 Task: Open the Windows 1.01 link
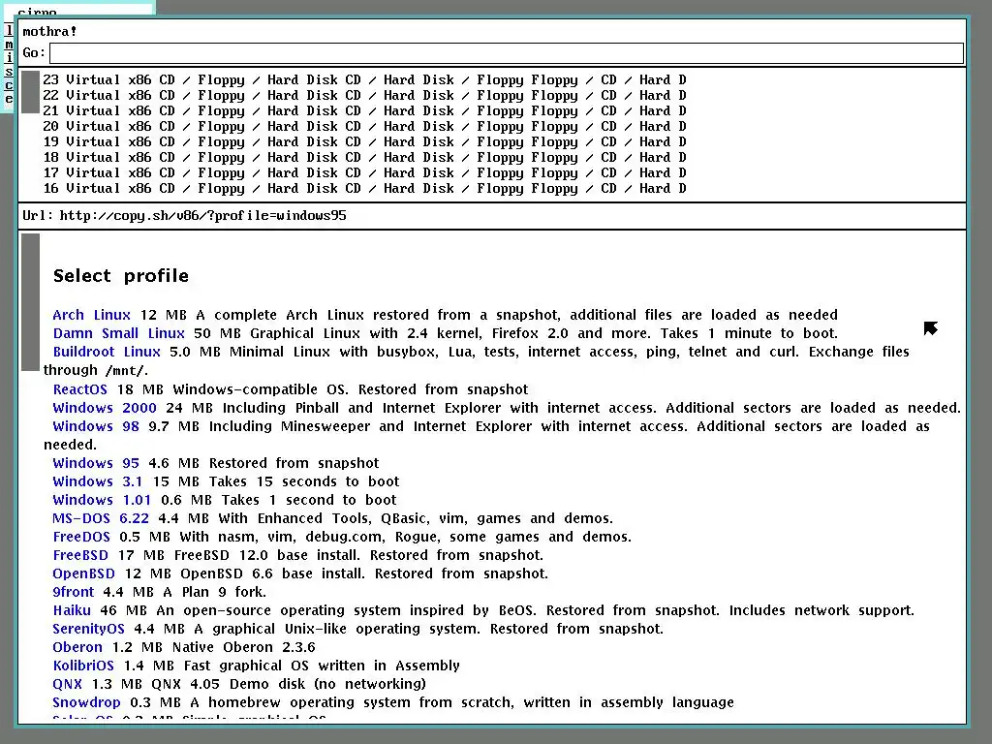[x=102, y=500]
